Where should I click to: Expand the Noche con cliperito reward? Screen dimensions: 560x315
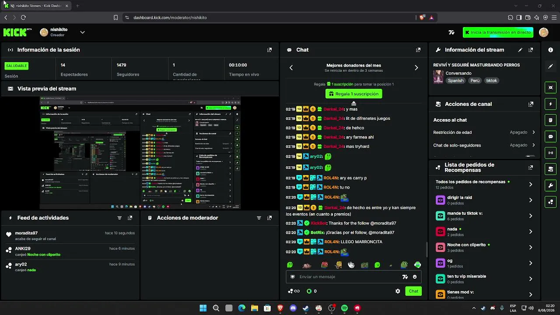531,248
